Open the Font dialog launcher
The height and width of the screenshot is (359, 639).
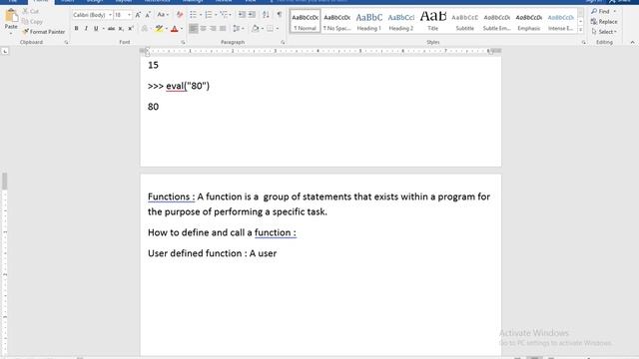[x=183, y=42]
